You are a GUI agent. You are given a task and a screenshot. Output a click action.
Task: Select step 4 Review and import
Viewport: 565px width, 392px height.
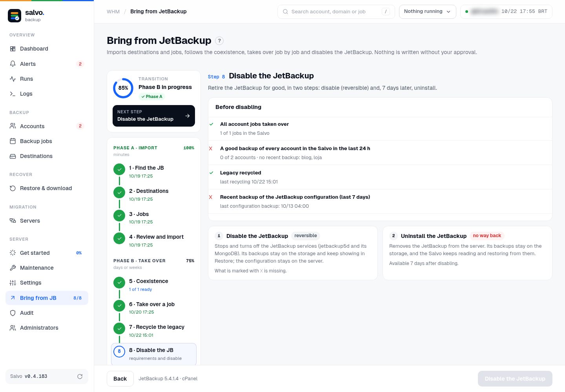click(x=154, y=241)
